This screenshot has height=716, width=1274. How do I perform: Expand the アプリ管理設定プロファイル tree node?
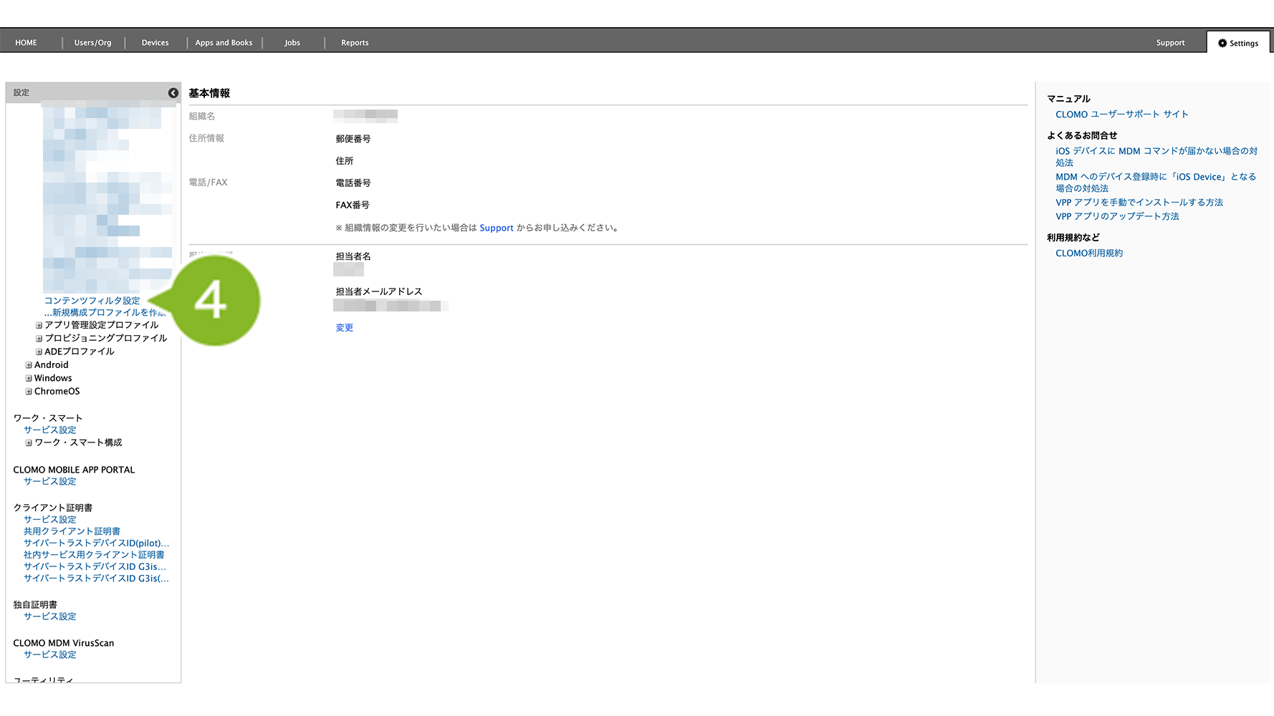pyautogui.click(x=39, y=325)
